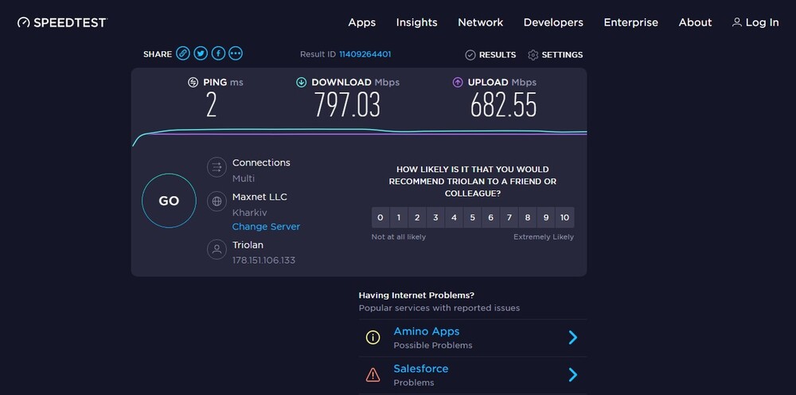
Task: Open Result ID 11409264401 link
Action: point(365,54)
